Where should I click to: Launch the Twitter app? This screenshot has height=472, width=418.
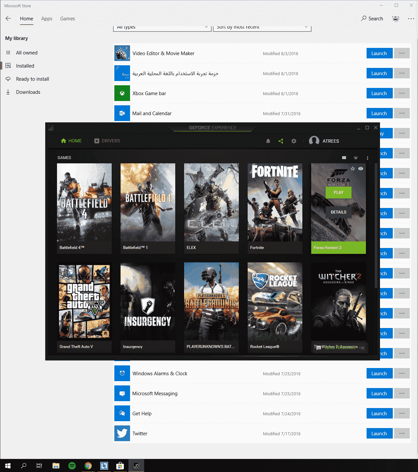coord(379,434)
